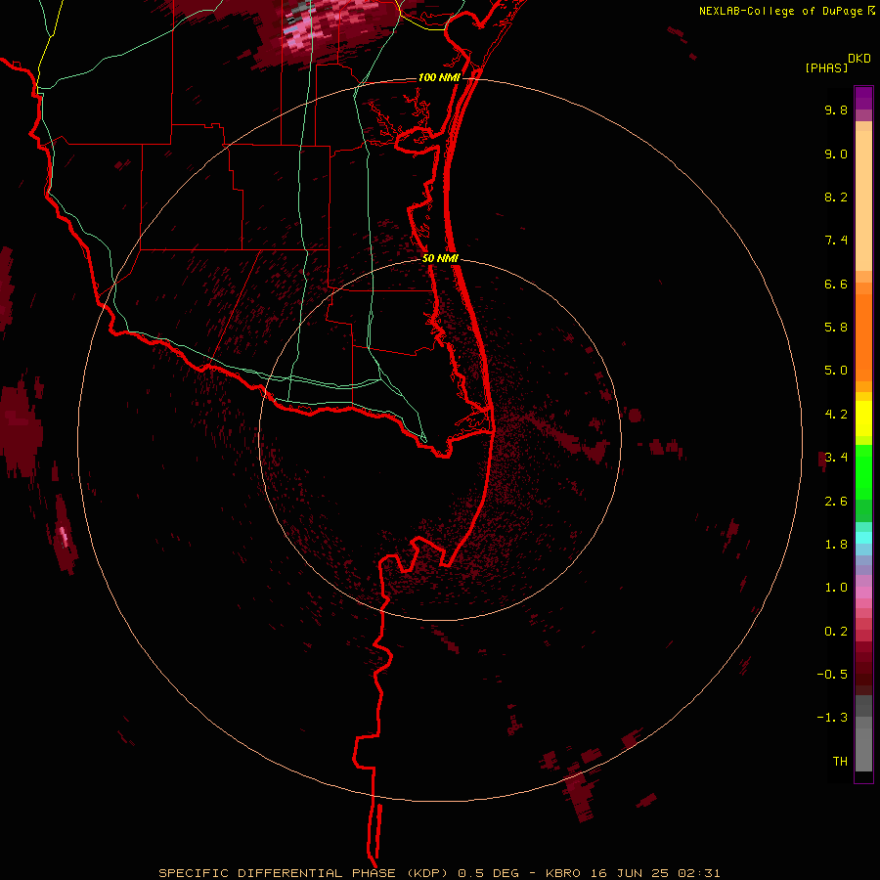Viewport: 880px width, 880px height.
Task: Click the 7.4 scale label
Action: 836,241
